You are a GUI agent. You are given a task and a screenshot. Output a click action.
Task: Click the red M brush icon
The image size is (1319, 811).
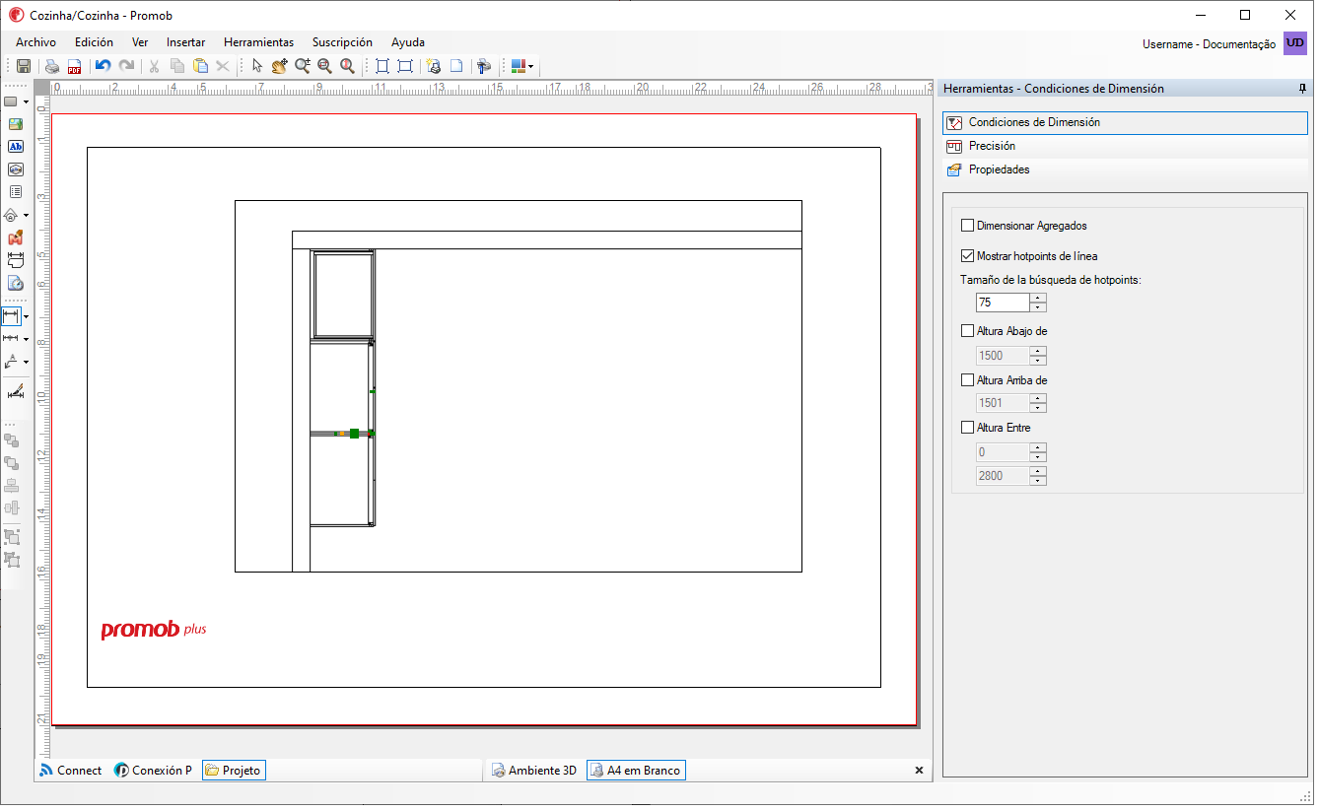tap(15, 237)
